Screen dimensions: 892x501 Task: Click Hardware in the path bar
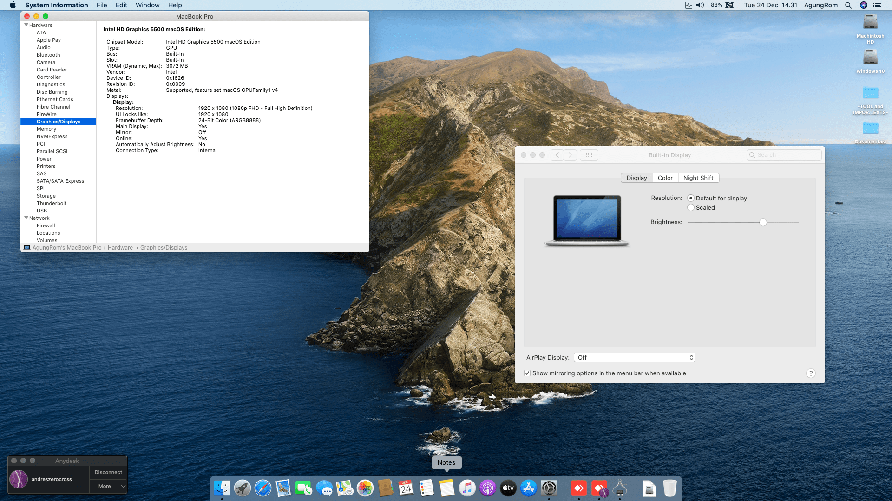tap(120, 248)
